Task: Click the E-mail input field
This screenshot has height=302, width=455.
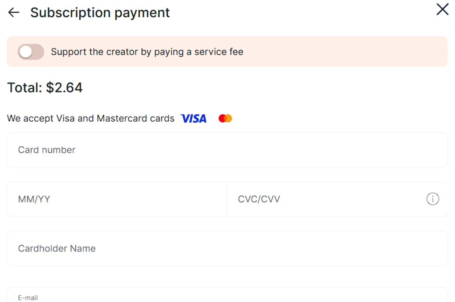Action: [227, 296]
